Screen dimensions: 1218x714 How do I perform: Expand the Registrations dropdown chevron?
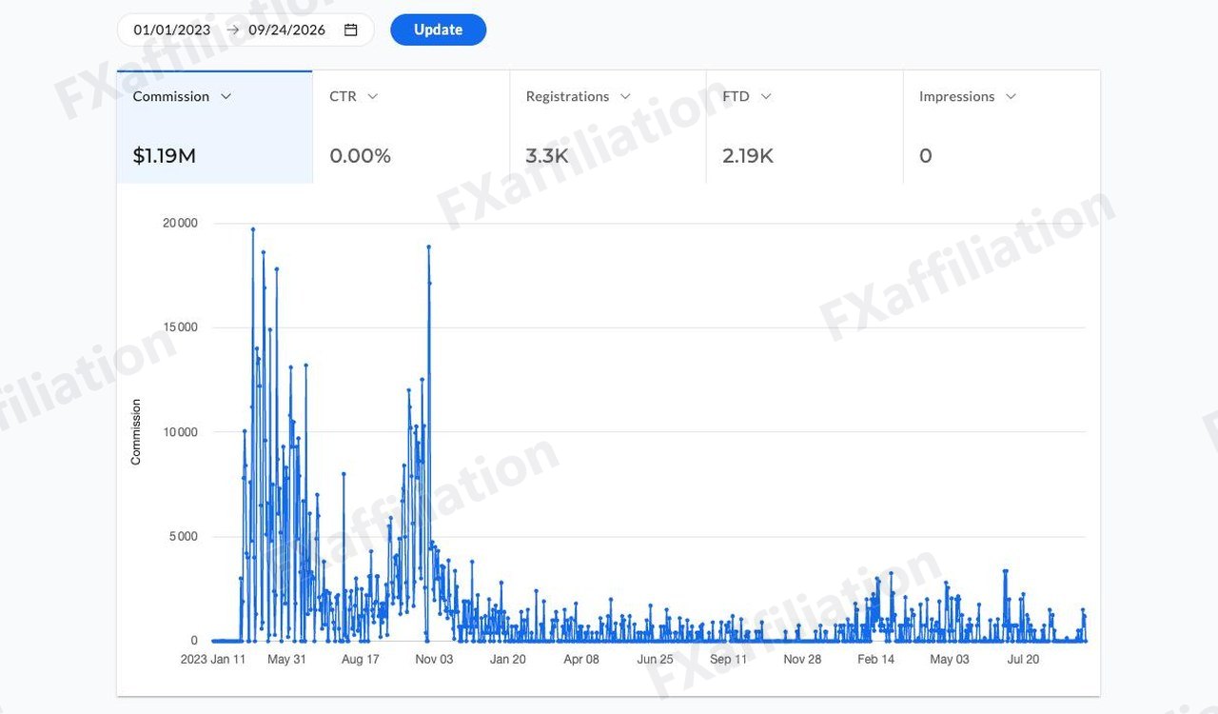(625, 96)
